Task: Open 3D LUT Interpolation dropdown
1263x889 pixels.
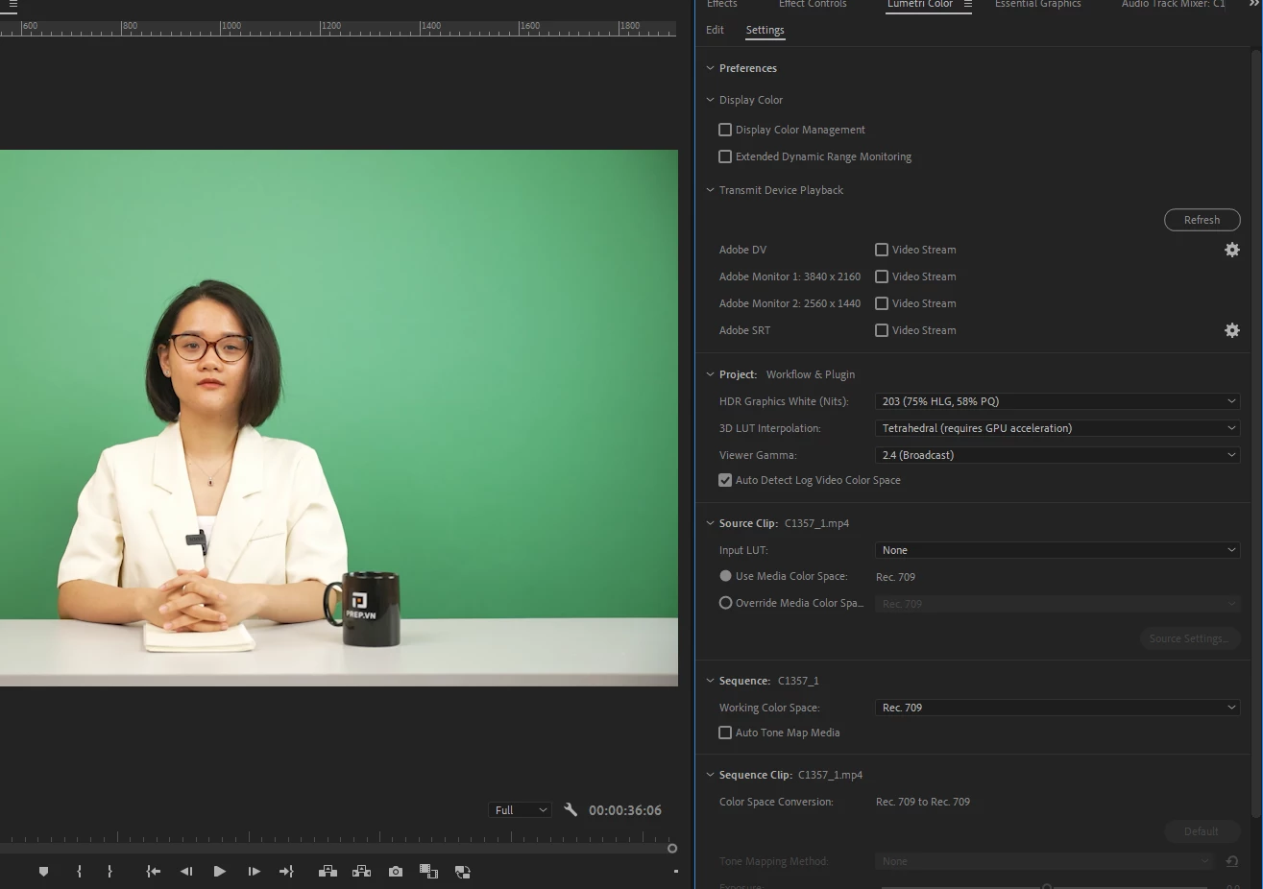Action: coord(1057,428)
